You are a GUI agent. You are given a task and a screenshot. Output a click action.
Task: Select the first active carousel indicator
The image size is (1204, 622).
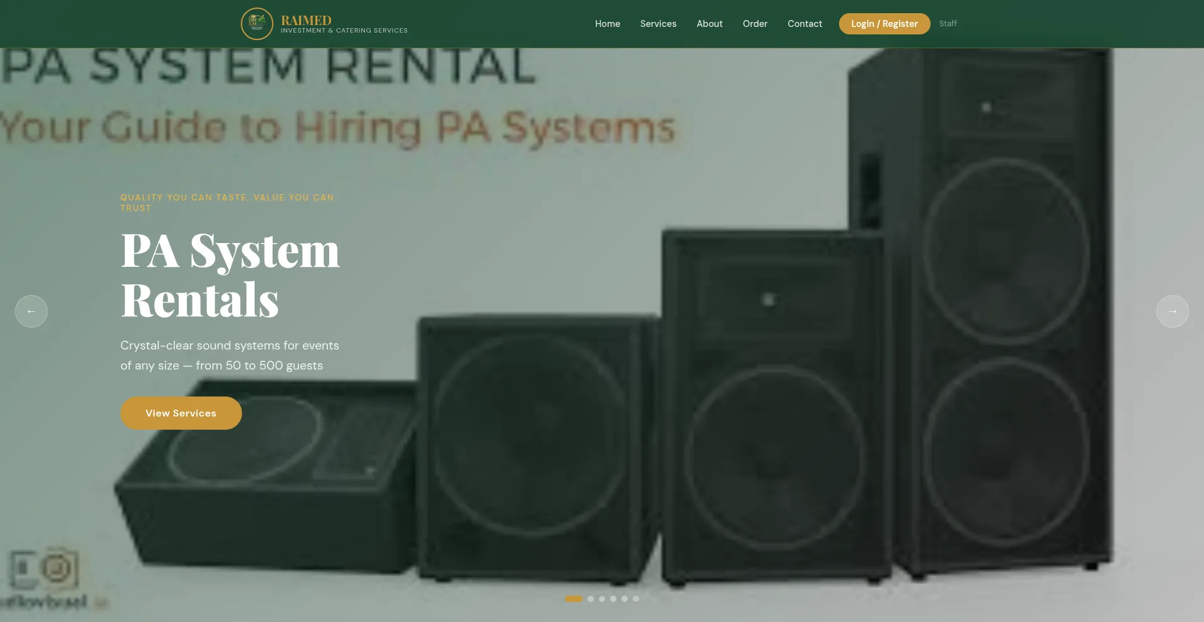[x=574, y=599]
